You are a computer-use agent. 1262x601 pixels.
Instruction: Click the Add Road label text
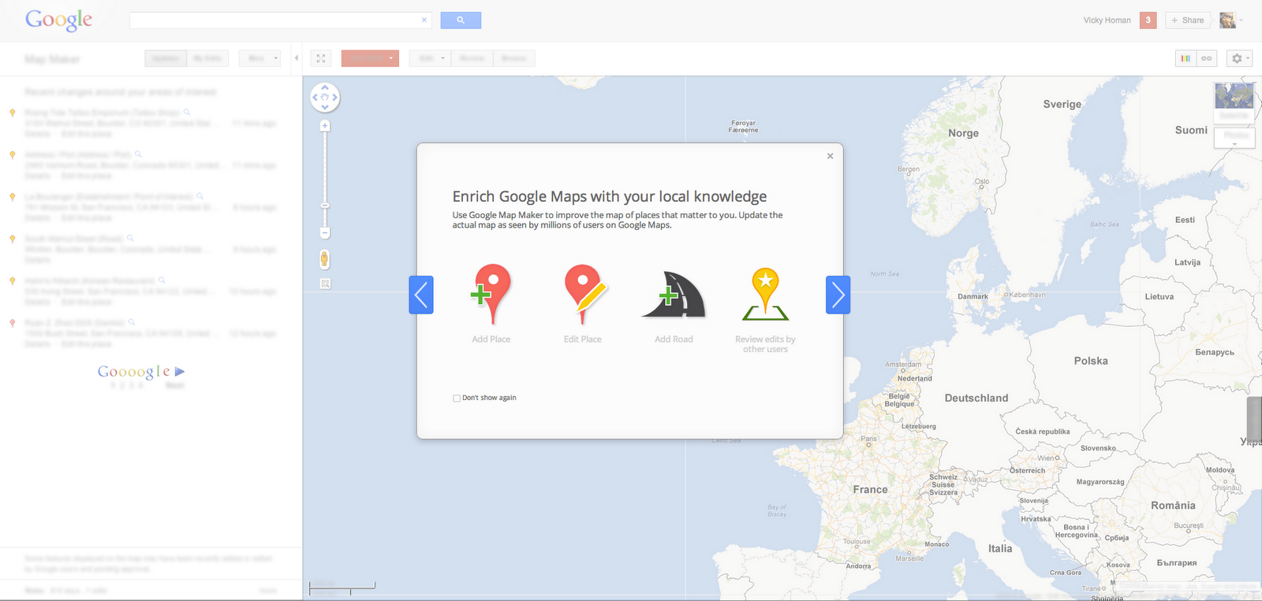(674, 339)
